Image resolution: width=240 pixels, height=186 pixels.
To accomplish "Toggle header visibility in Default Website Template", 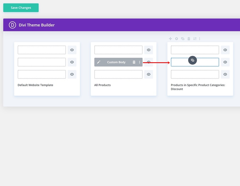I will click(72, 50).
